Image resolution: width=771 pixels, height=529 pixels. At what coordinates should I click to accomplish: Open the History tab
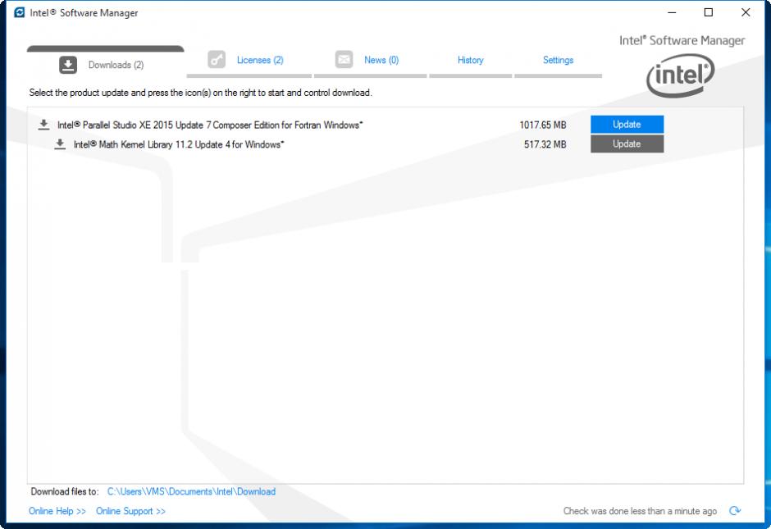471,62
